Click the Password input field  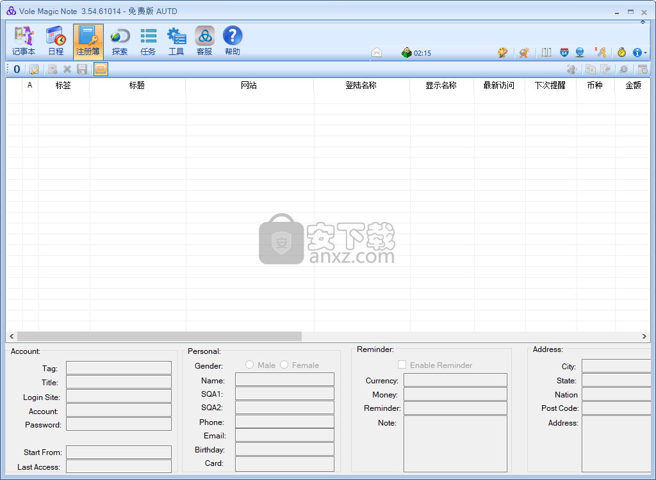click(x=119, y=424)
